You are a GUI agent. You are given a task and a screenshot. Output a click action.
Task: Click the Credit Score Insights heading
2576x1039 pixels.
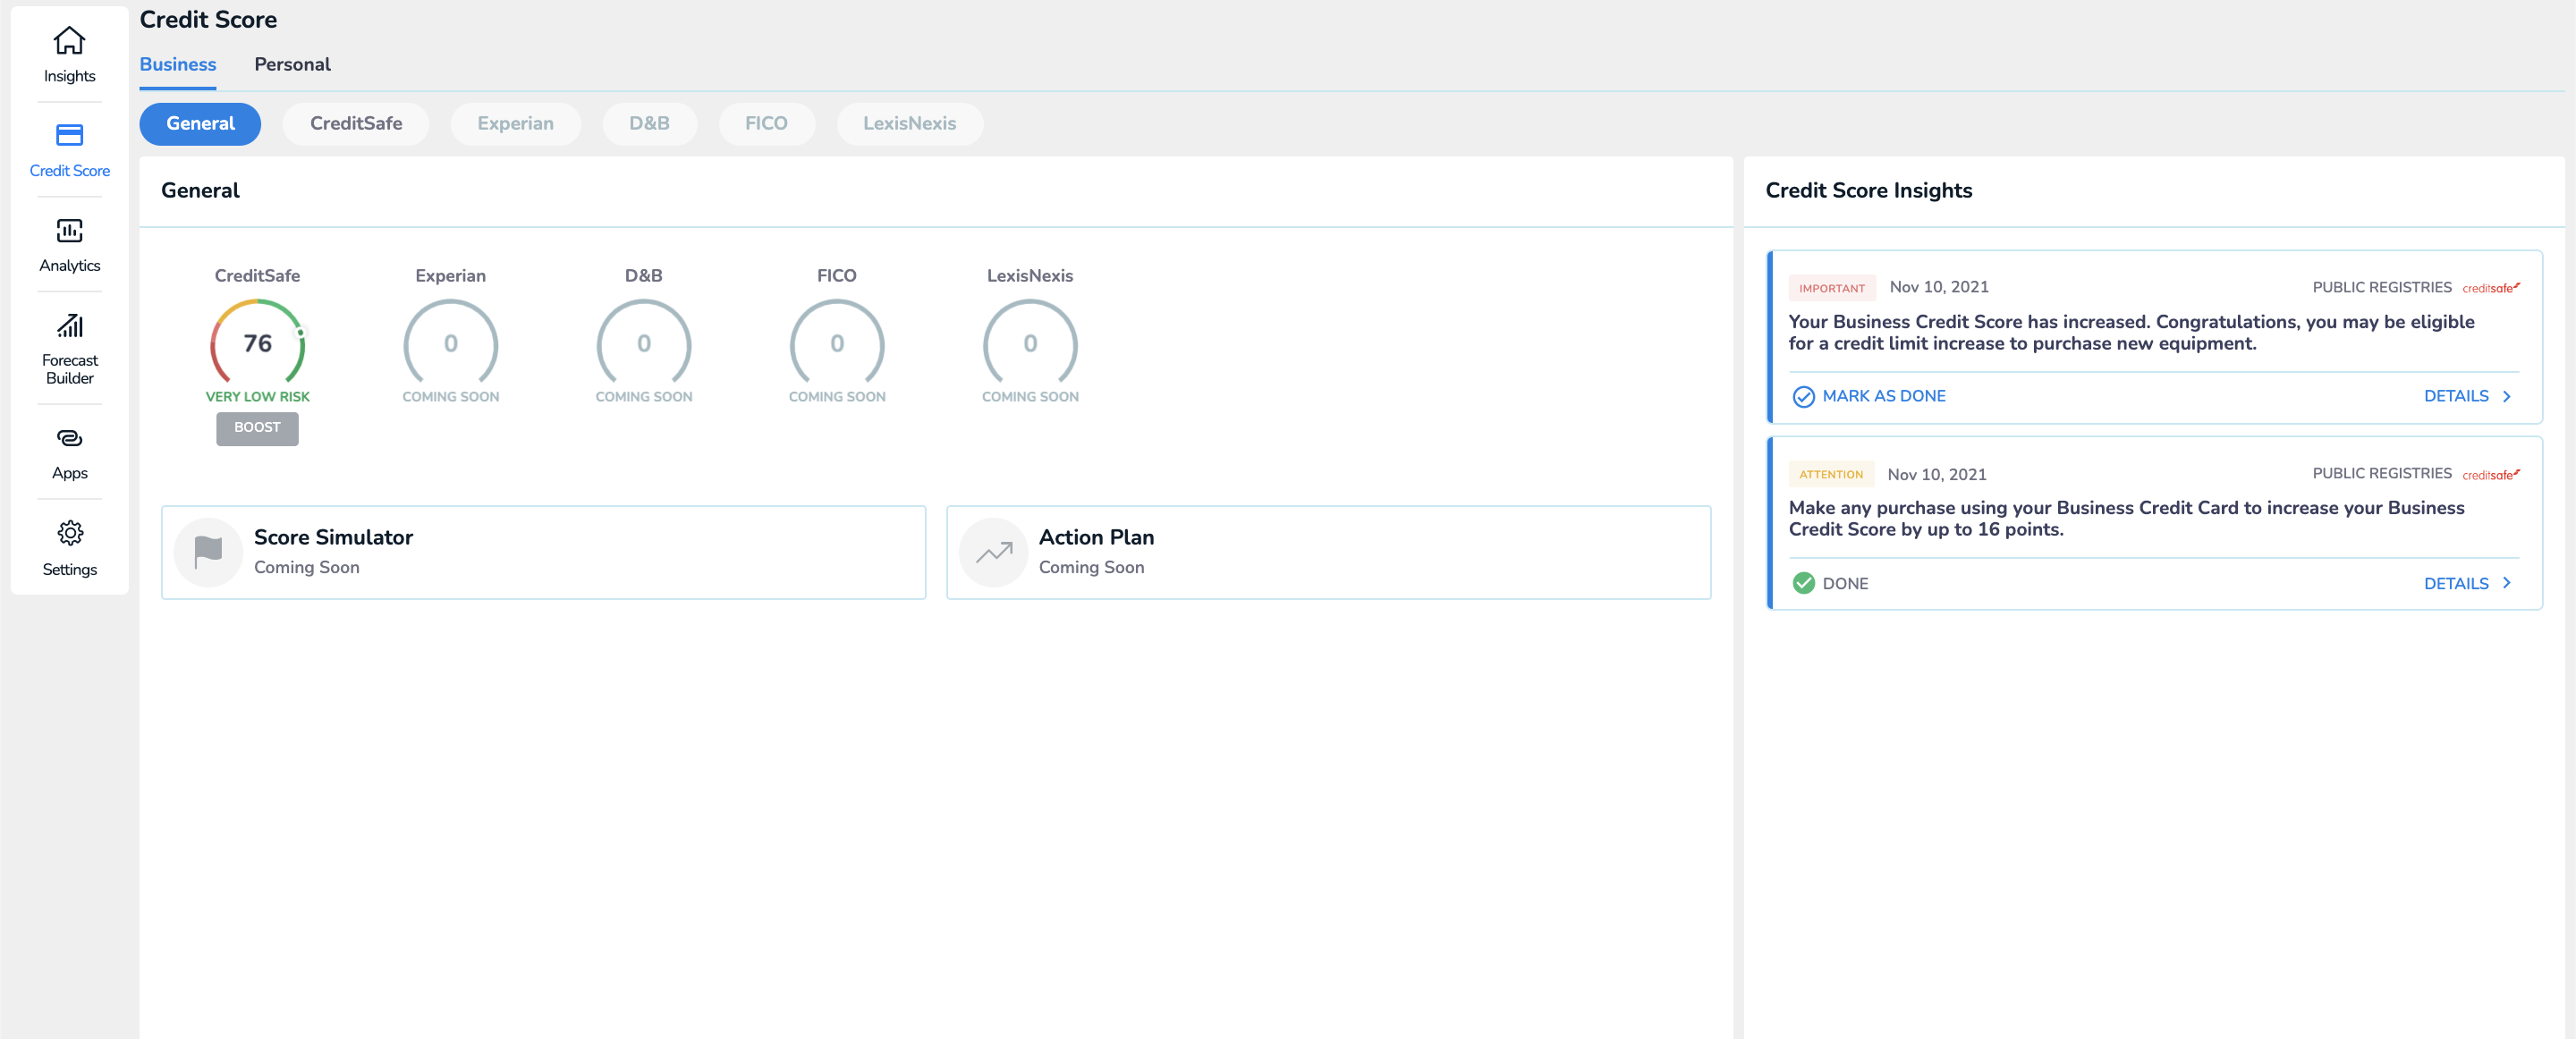click(1868, 190)
